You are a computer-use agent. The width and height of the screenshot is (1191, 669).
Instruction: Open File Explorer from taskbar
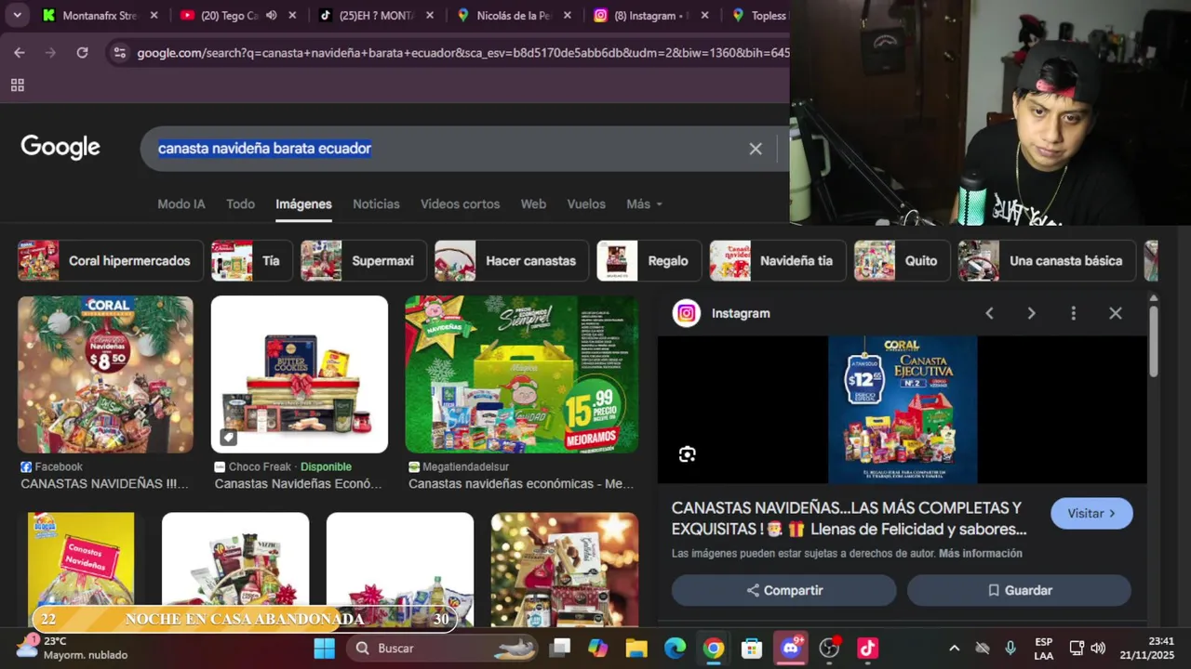(636, 648)
